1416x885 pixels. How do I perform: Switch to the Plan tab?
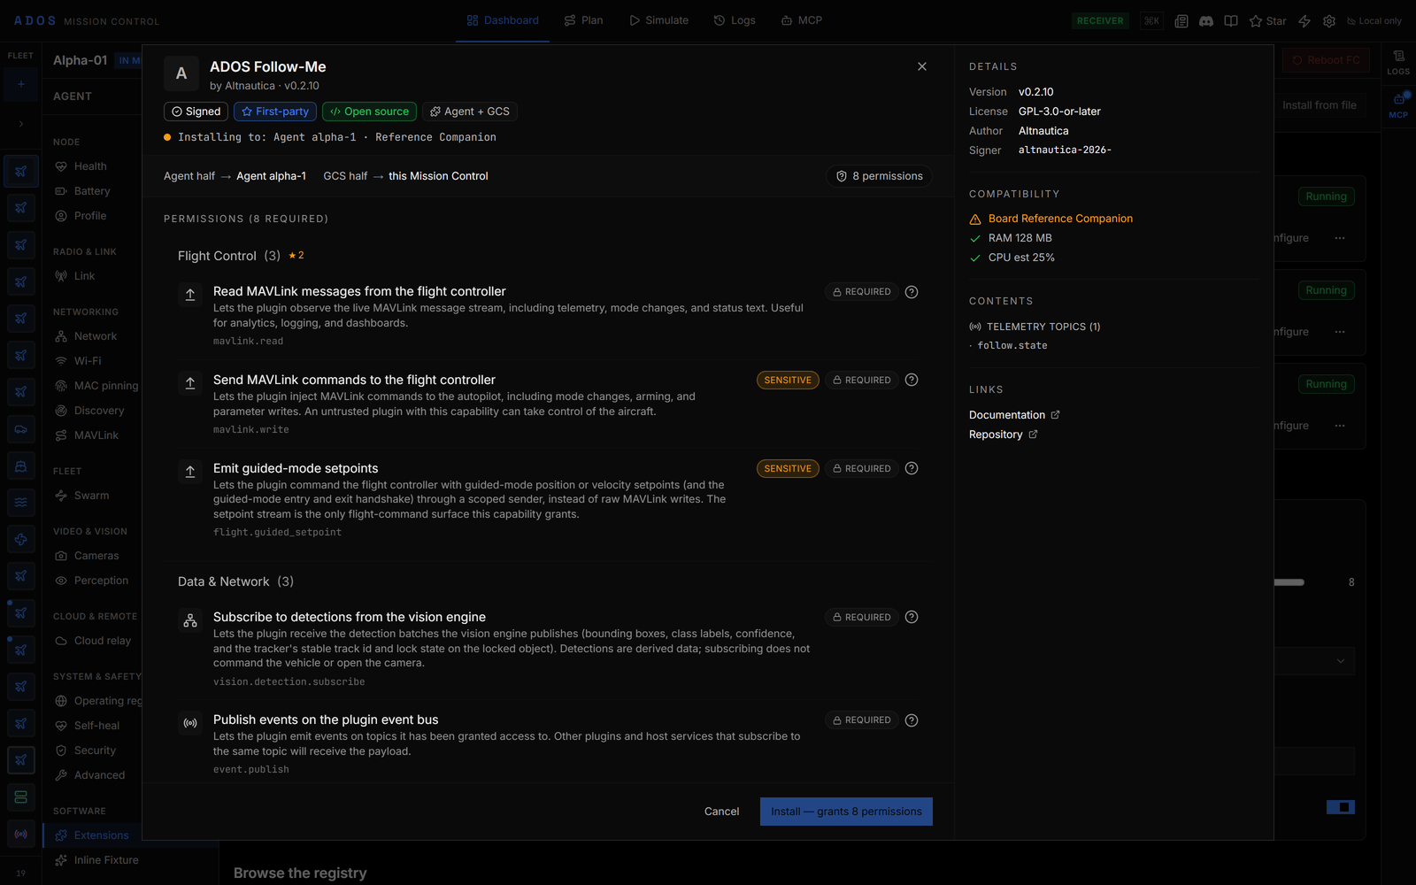tap(584, 20)
